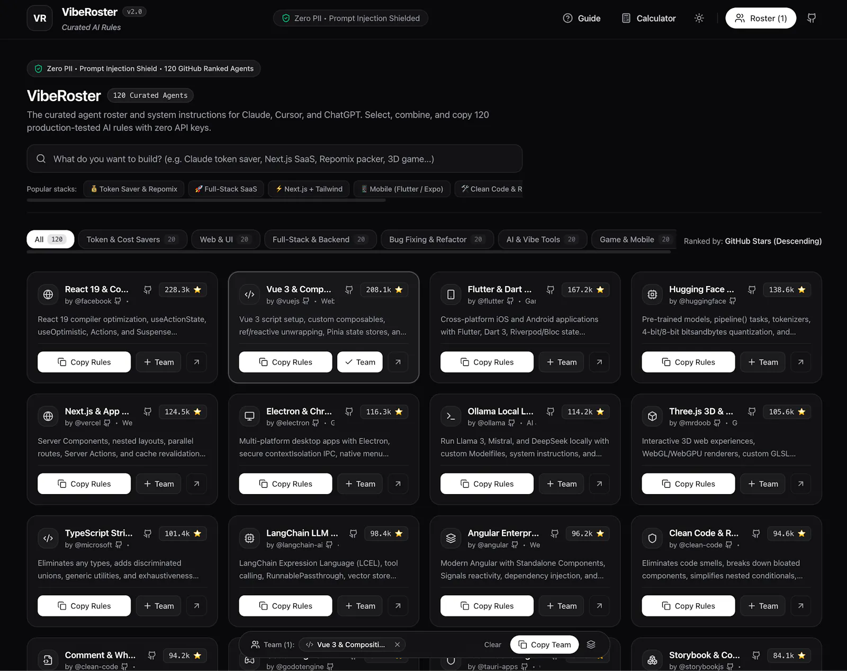Open external link arrow on Vue 3 card
The height and width of the screenshot is (671, 847).
(398, 362)
